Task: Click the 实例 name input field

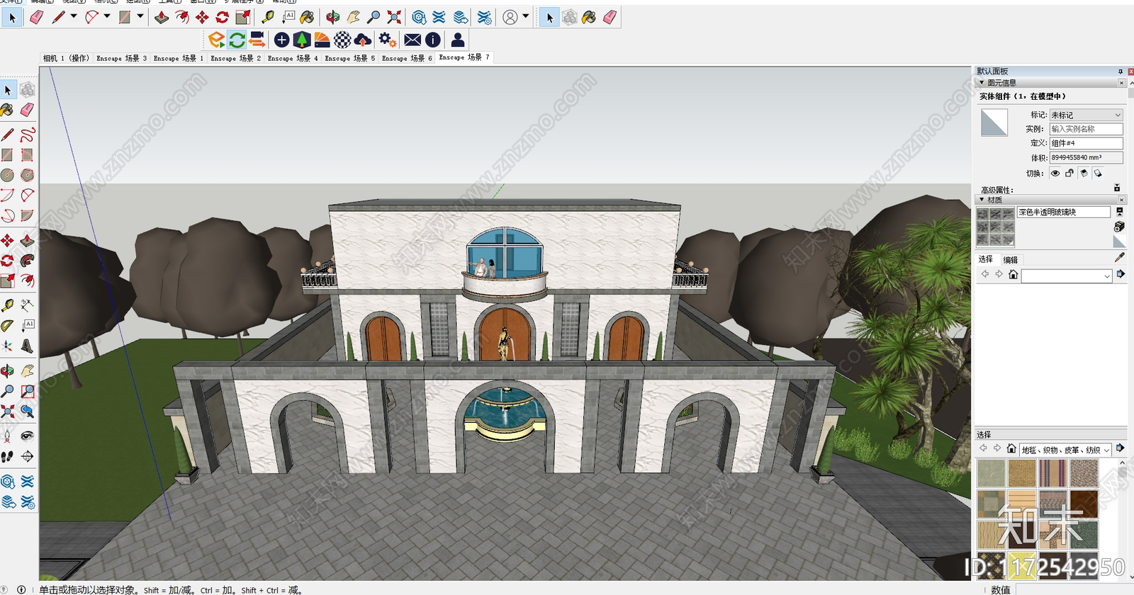Action: pyautogui.click(x=1086, y=129)
